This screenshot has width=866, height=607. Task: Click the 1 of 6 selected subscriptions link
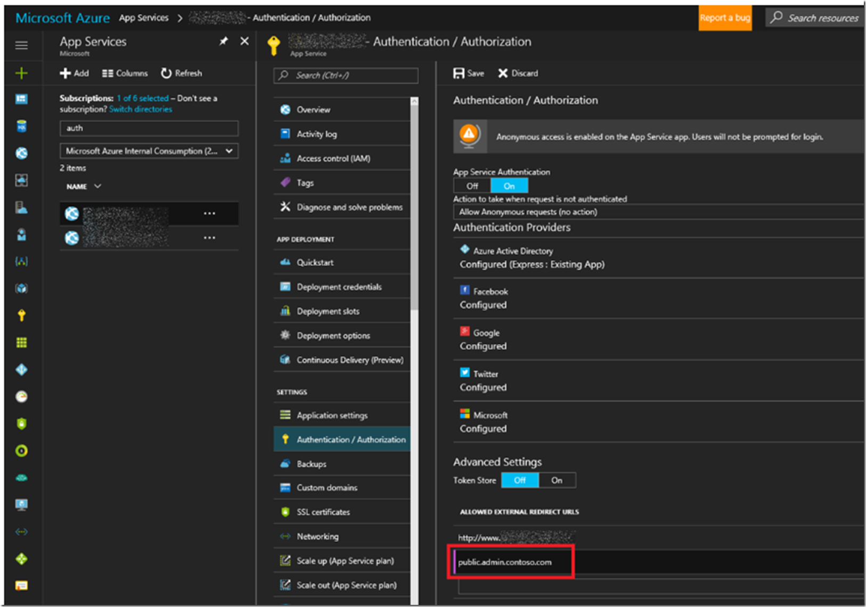click(x=143, y=98)
